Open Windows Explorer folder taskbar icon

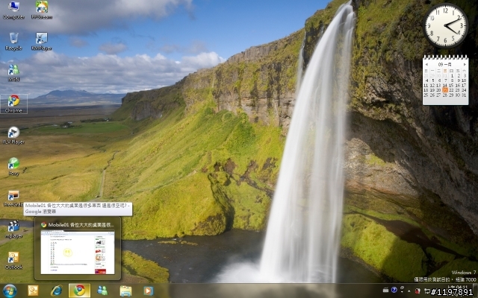tap(125, 291)
